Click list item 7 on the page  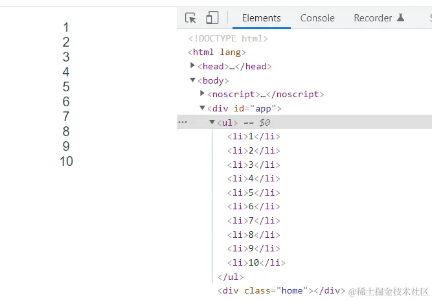coord(66,117)
